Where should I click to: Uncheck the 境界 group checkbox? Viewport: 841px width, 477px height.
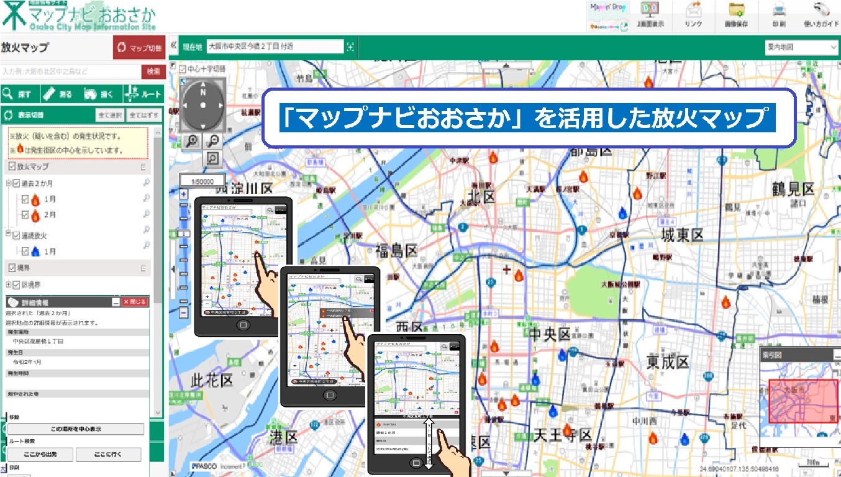click(12, 268)
